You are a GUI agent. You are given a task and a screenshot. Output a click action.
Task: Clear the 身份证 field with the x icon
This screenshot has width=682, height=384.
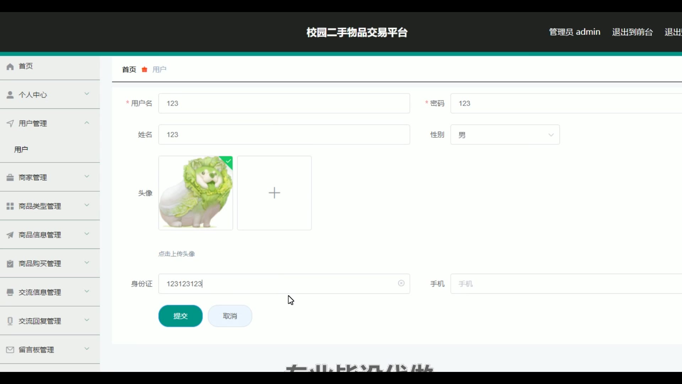(x=401, y=283)
